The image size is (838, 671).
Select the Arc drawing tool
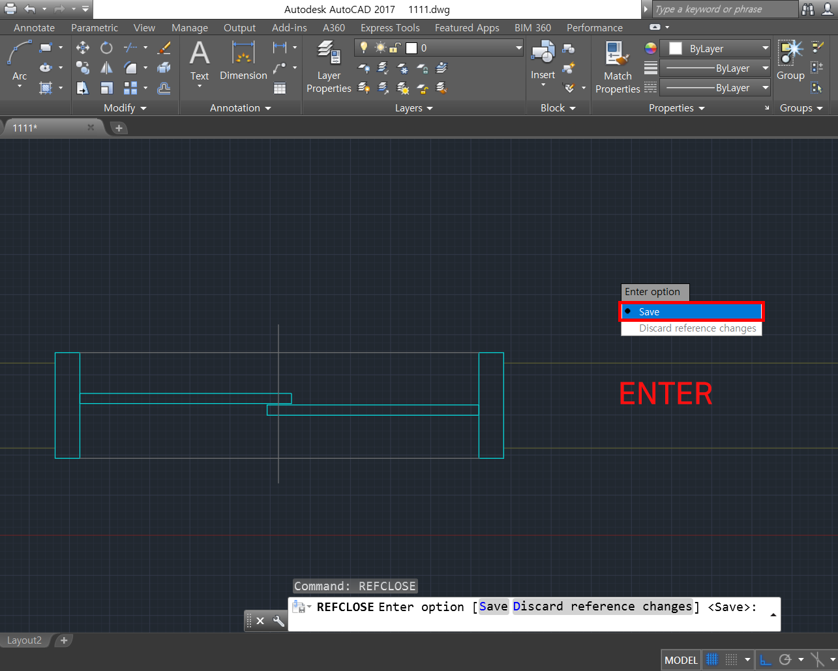pos(20,61)
